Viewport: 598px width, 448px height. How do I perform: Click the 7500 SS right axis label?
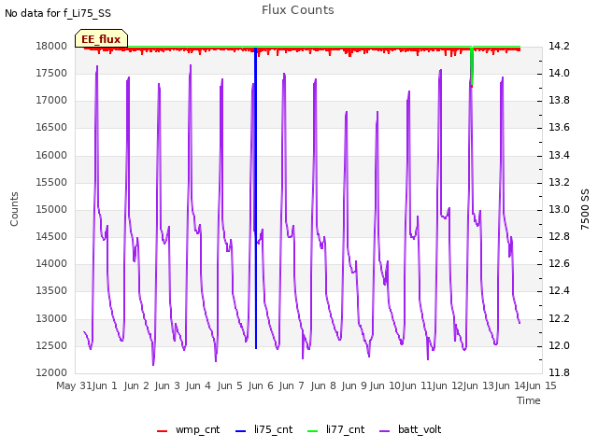[585, 209]
